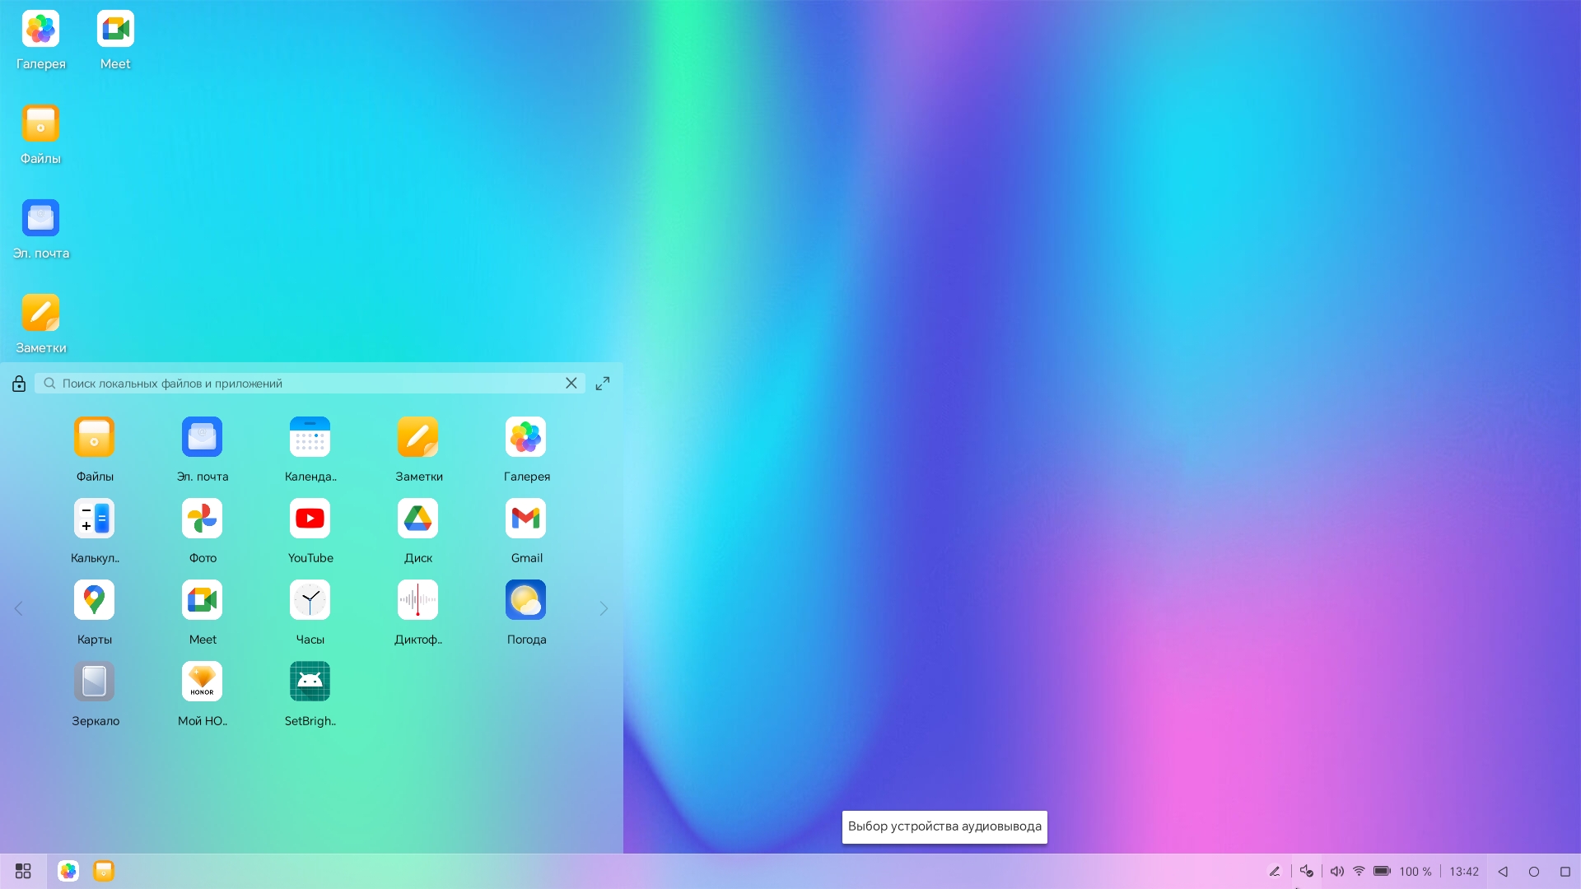
Task: Open YouTube from the app drawer
Action: point(310,519)
